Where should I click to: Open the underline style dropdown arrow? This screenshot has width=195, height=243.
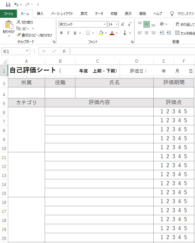click(80, 33)
